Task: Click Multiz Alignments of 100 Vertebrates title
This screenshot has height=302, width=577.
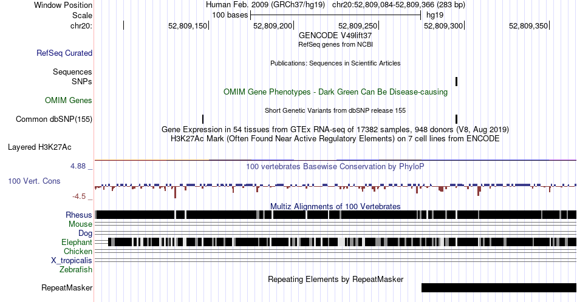Action: [335, 206]
